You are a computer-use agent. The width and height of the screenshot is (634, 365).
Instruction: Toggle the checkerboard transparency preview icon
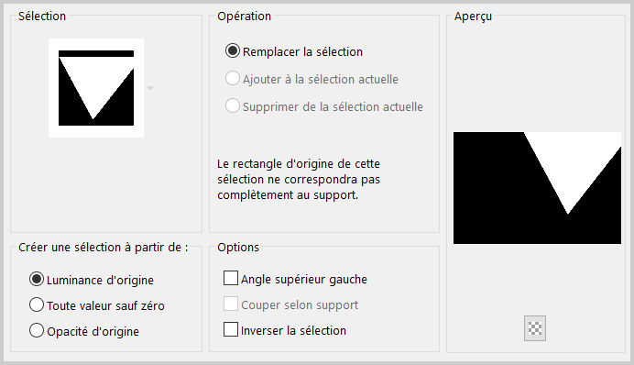534,328
